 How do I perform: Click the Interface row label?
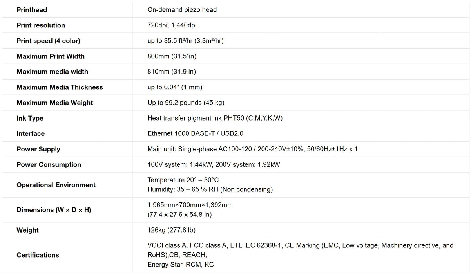(31, 133)
